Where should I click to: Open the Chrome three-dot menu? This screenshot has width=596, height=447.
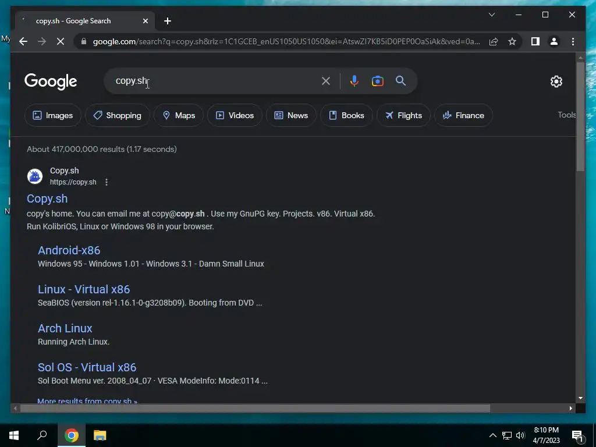(x=573, y=41)
